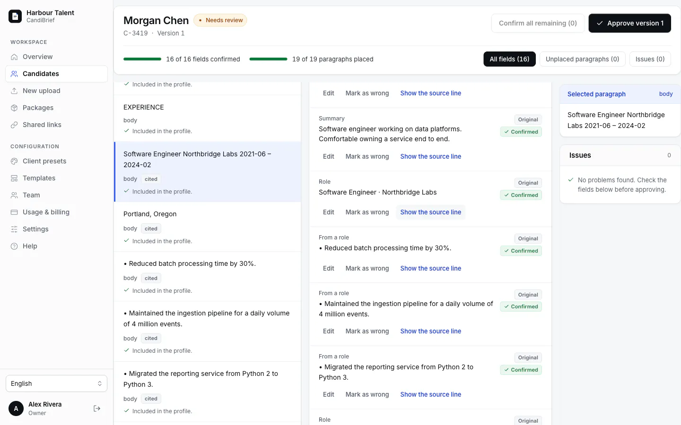Click the Candidates people icon
Viewport: 681px width, 425px height.
[14, 74]
